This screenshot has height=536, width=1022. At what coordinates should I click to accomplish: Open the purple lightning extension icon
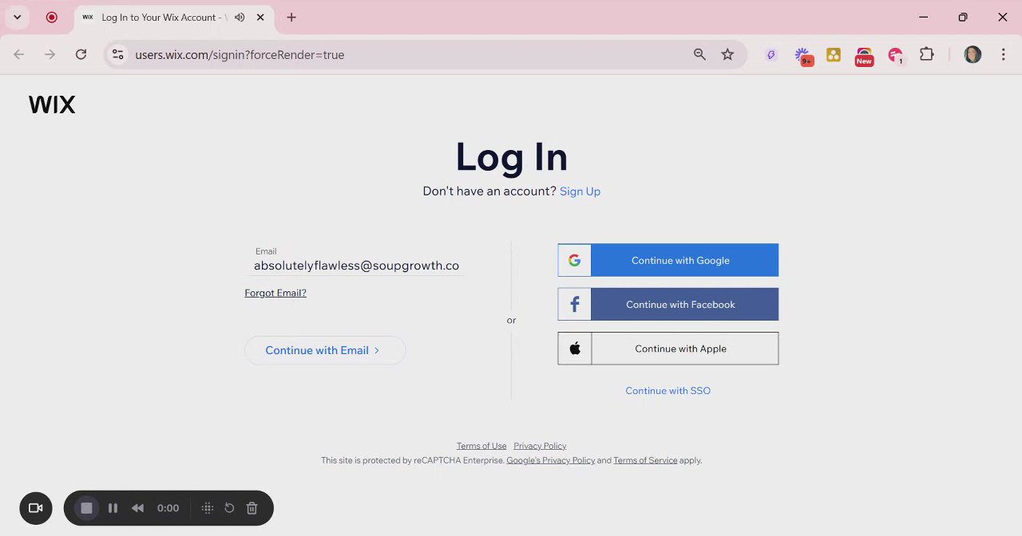coord(770,55)
